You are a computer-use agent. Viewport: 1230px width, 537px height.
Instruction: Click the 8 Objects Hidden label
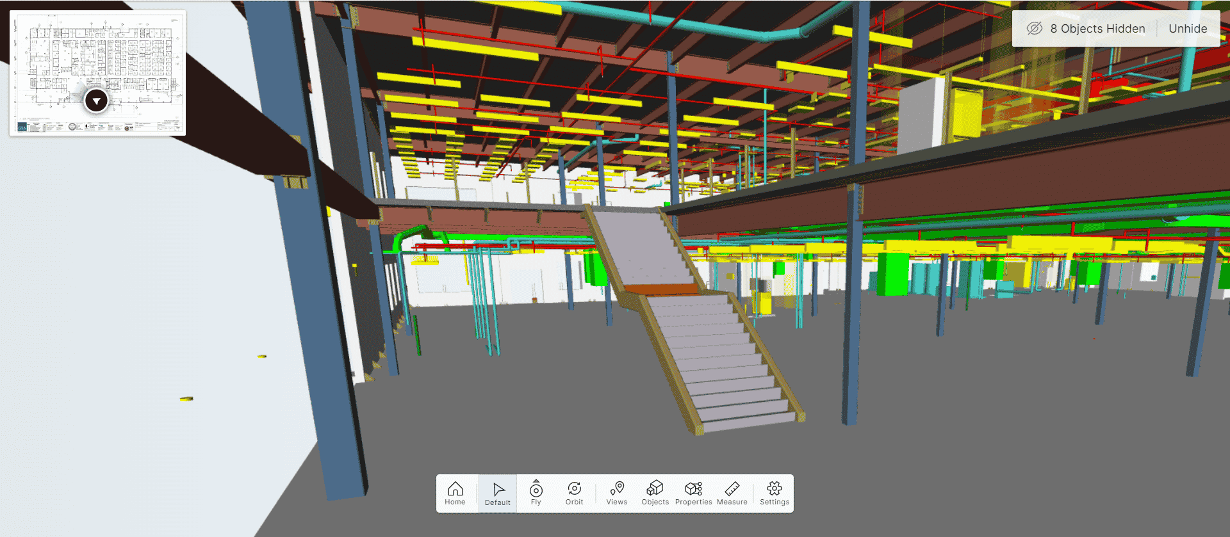[1097, 29]
